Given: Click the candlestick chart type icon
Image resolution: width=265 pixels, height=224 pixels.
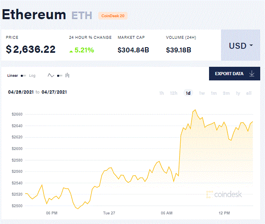Looking at the screenshot, I should click(x=67, y=75).
